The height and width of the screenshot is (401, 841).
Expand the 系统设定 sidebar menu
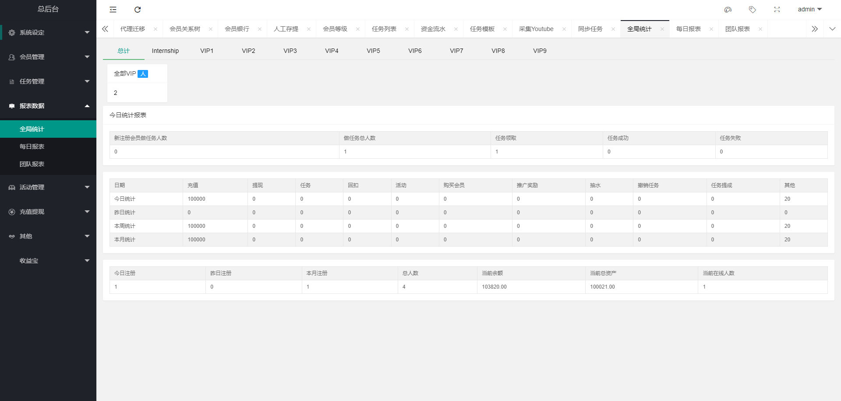point(48,32)
